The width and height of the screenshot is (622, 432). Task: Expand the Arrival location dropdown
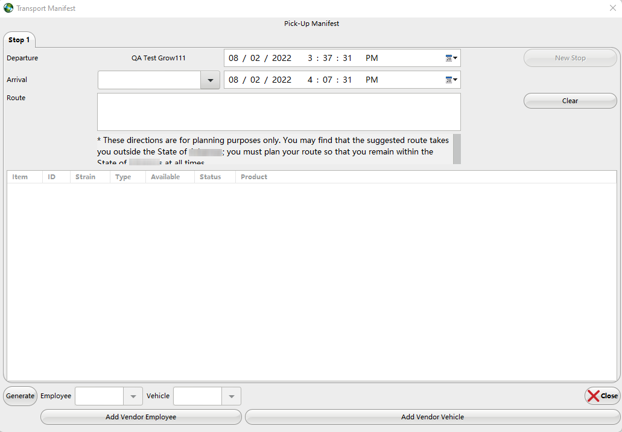210,79
